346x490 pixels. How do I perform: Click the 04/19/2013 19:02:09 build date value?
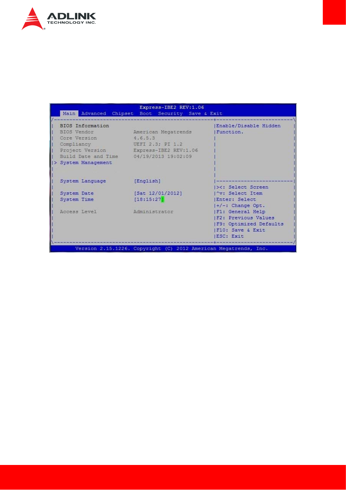point(163,157)
